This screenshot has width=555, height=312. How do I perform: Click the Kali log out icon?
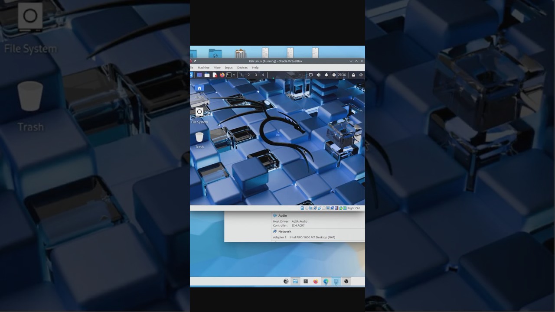pos(361,75)
